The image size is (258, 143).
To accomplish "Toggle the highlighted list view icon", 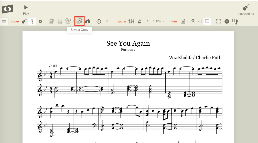I will pos(207,21).
